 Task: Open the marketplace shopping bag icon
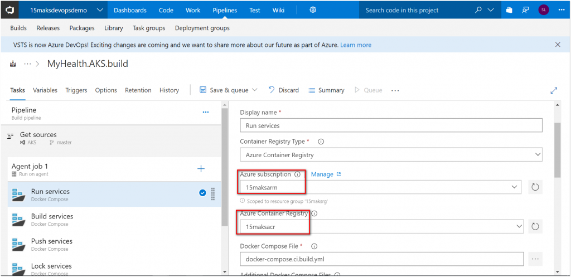pyautogui.click(x=509, y=10)
